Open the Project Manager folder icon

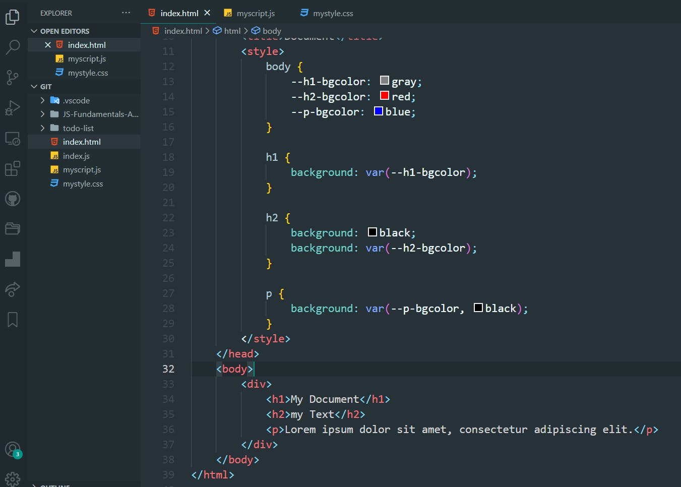point(12,229)
